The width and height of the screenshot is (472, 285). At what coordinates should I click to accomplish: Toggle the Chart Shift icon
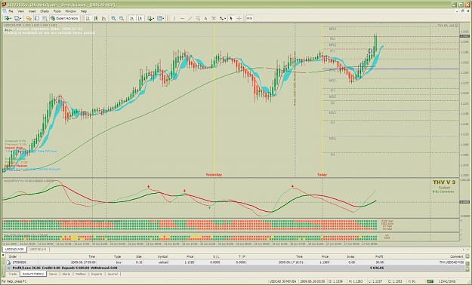click(x=140, y=18)
